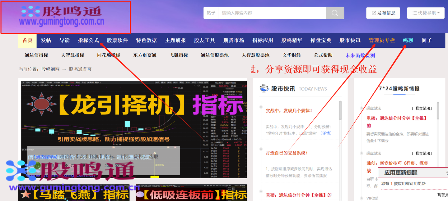Open the 发帖 menu item
The height and width of the screenshot is (201, 448).
[x=46, y=40]
